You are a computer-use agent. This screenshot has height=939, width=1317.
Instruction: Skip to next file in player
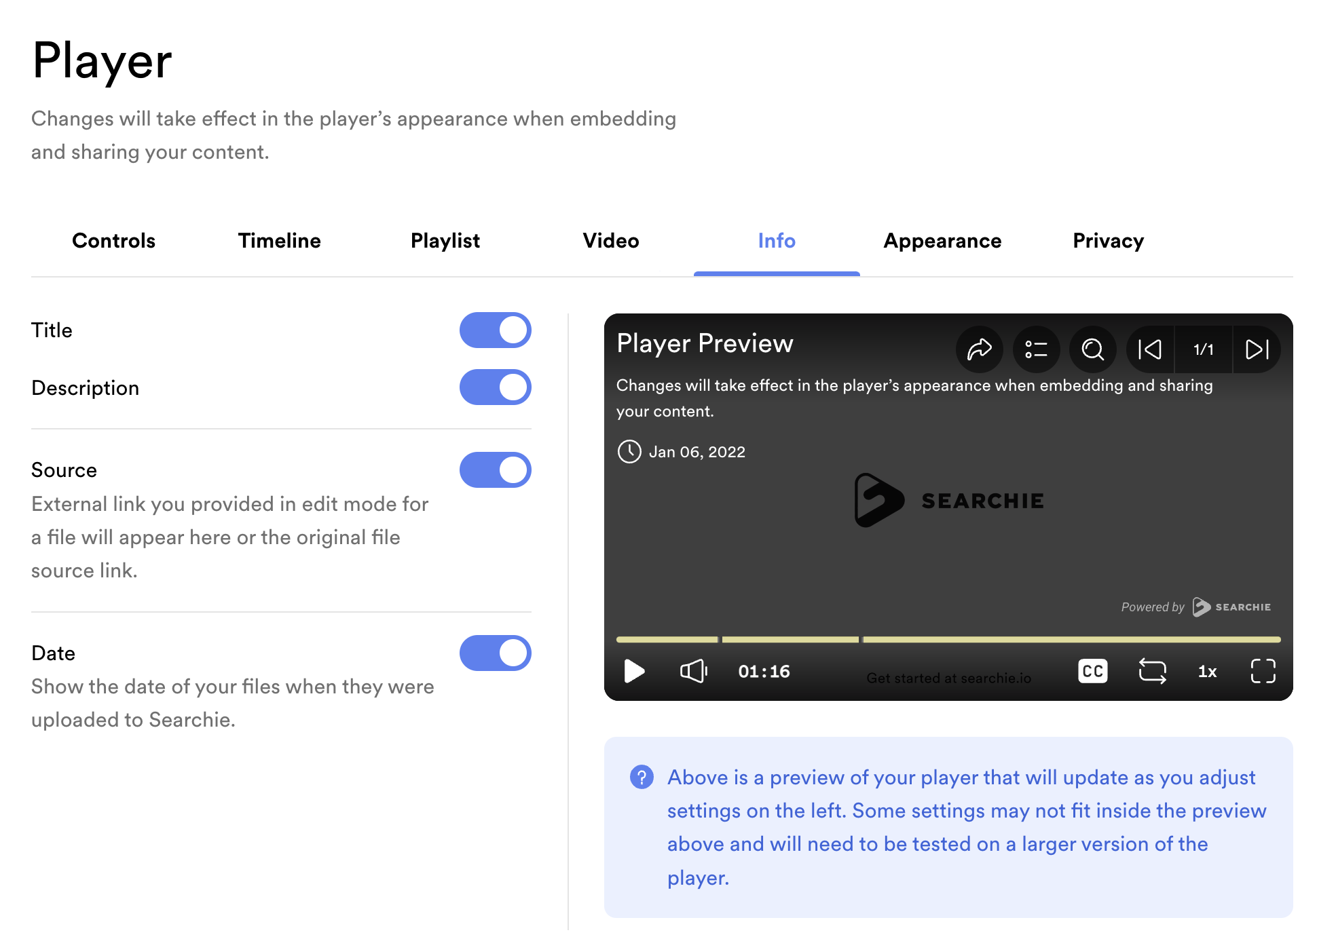1257,349
